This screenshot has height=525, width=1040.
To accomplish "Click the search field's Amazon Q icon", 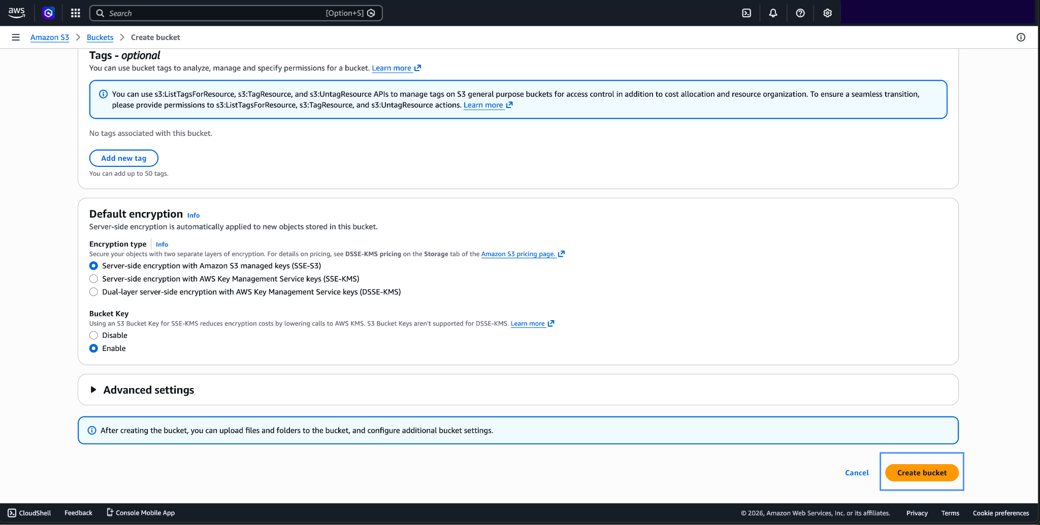I will point(371,13).
